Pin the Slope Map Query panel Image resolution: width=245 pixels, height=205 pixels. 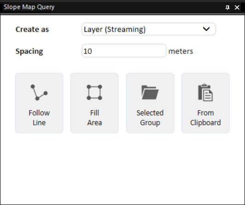[227, 7]
